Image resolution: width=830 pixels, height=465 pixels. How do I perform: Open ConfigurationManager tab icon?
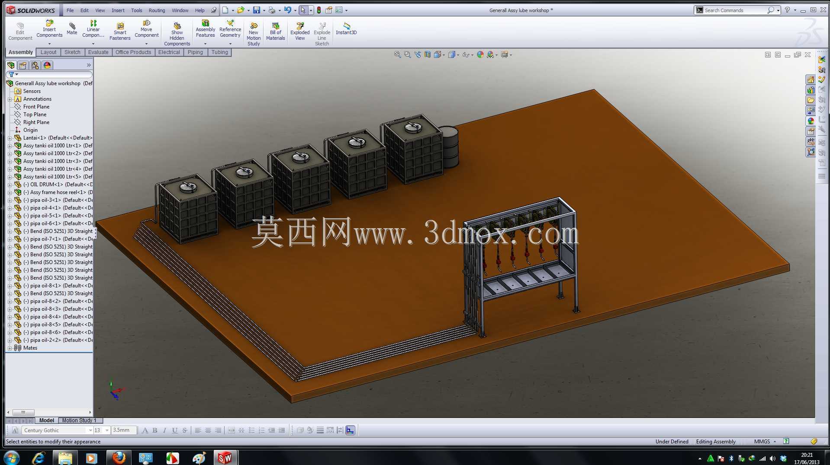[x=35, y=65]
